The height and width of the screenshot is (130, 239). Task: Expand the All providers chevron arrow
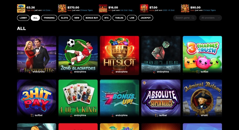coord(219,18)
